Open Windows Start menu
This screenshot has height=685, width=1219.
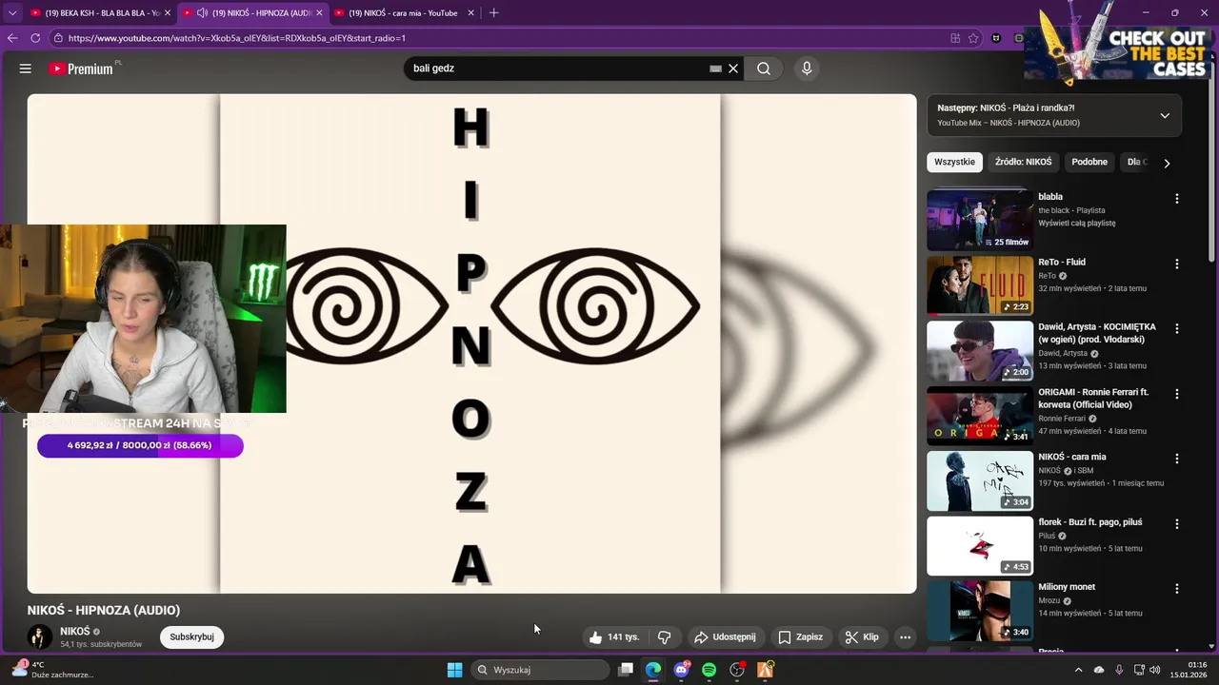(454, 670)
